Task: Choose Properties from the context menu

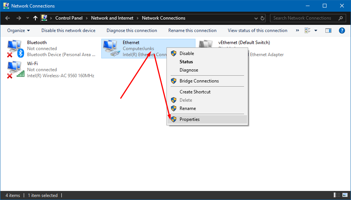Action: pyautogui.click(x=207, y=119)
